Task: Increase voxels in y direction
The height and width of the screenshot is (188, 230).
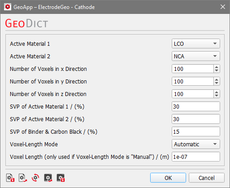Action: tap(217, 79)
